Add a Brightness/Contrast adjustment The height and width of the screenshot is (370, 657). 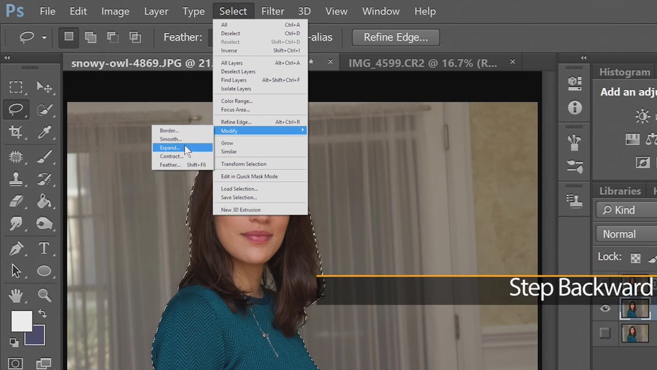[x=643, y=116]
